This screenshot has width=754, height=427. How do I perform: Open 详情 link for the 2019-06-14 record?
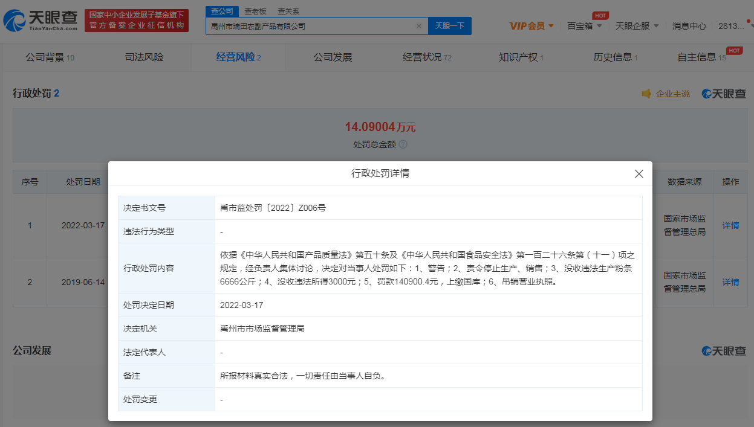[x=730, y=282]
